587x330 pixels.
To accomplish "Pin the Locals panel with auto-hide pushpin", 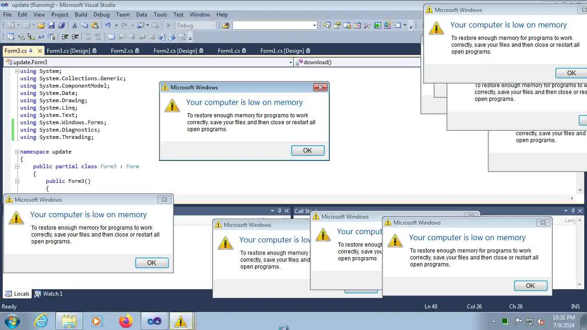I will click(279, 211).
